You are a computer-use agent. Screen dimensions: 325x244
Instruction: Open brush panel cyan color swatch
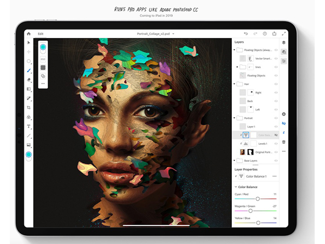(43, 47)
